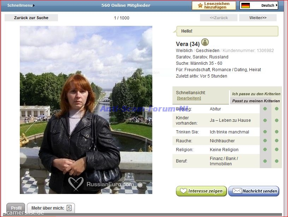
Task: Click the Hello! speech bubble message
Action: pyautogui.click(x=227, y=31)
